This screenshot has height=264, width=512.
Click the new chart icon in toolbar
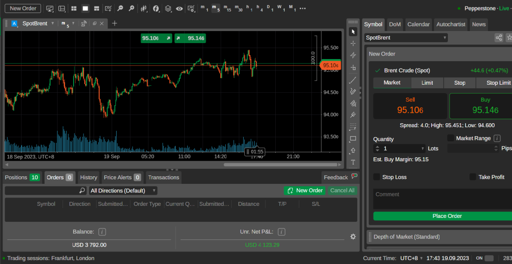tap(109, 9)
